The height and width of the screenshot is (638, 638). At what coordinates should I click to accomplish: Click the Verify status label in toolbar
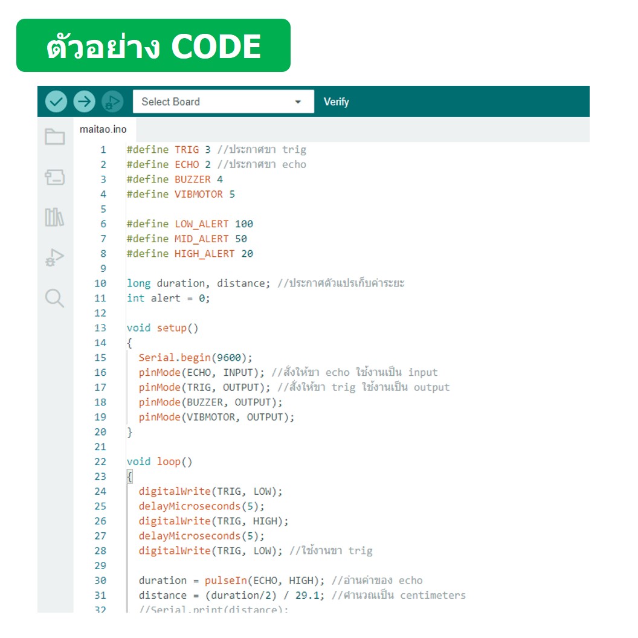337,101
